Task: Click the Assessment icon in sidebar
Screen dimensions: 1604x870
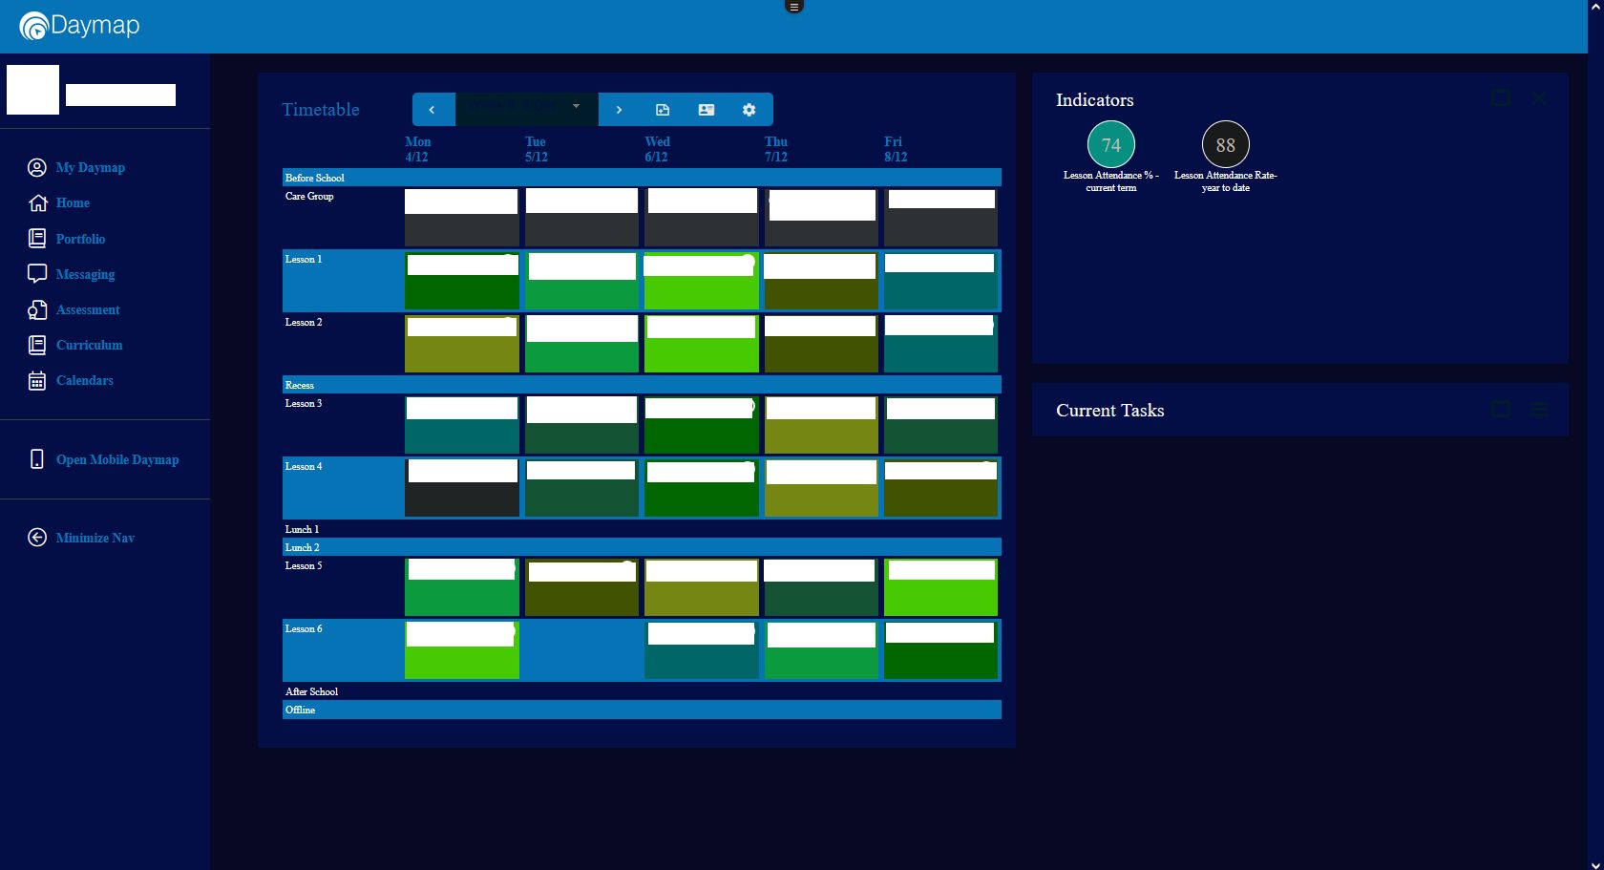Action: click(37, 309)
